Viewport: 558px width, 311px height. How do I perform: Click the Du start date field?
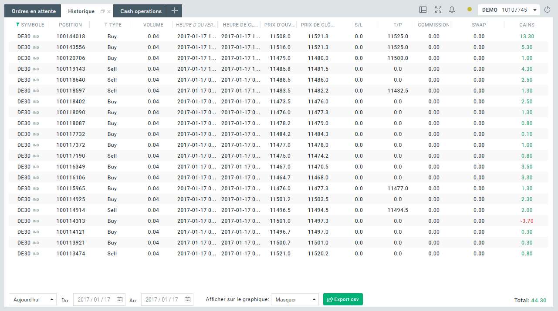[99, 300]
